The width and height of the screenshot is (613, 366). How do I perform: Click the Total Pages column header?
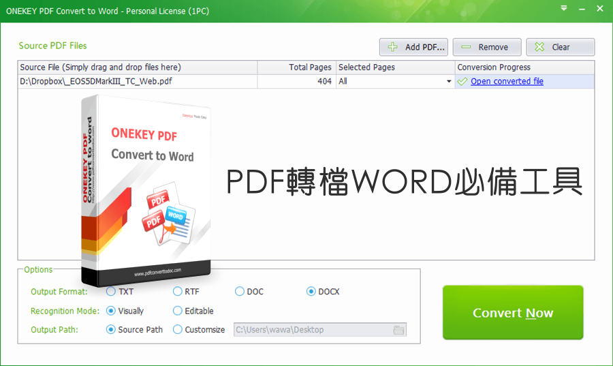point(297,67)
